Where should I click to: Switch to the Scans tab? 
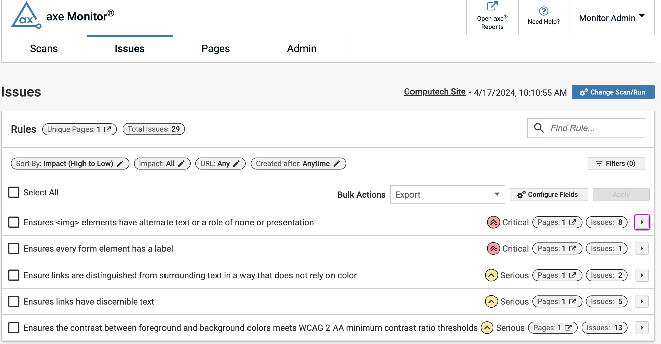(x=44, y=49)
